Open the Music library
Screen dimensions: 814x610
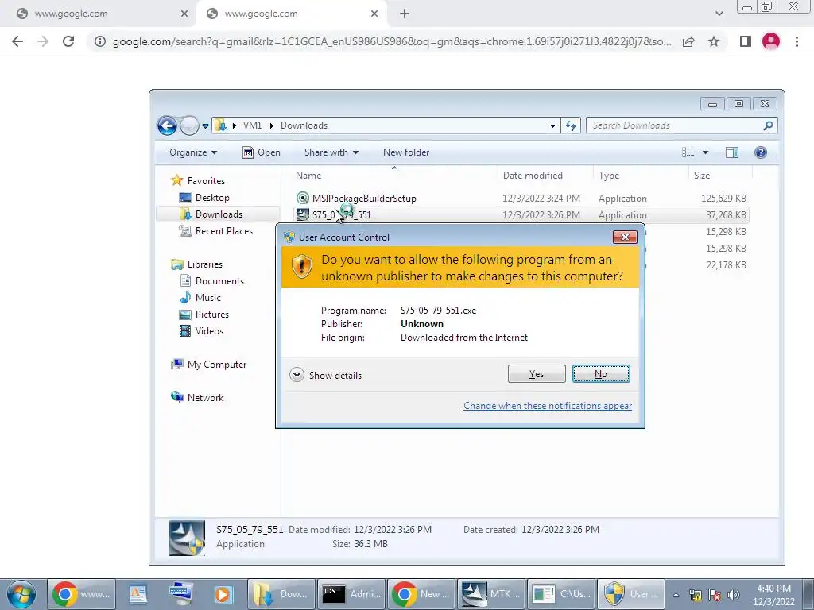(207, 297)
